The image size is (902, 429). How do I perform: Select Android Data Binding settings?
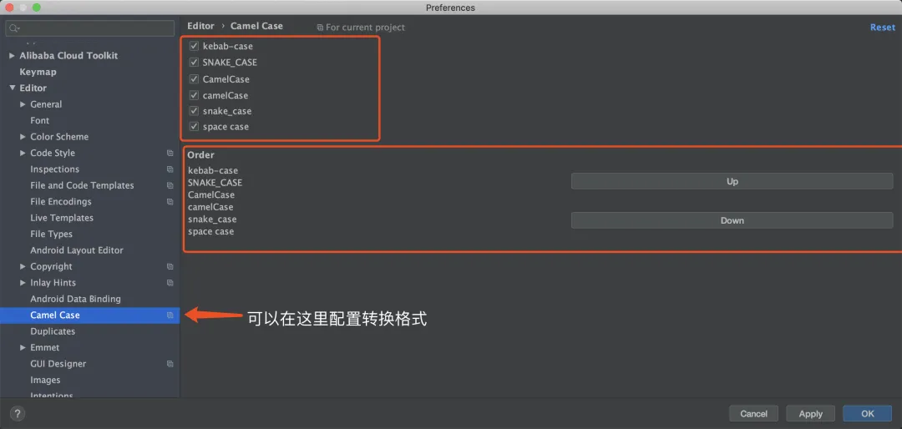(75, 299)
